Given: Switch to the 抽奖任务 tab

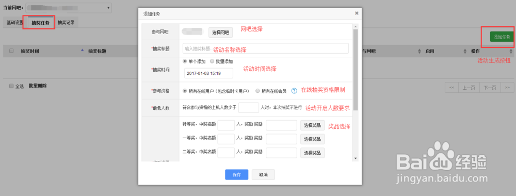Looking at the screenshot, I should pos(40,23).
